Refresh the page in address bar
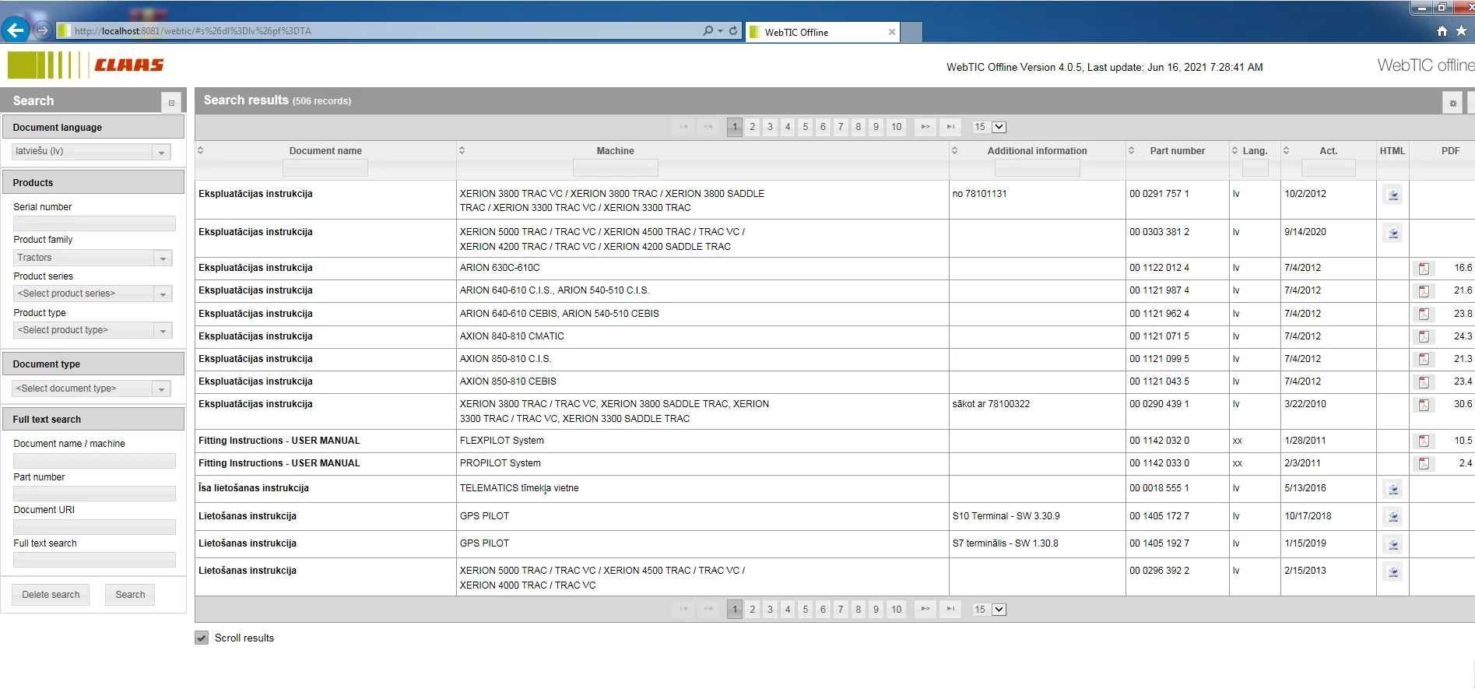This screenshot has height=689, width=1475. coord(733,31)
